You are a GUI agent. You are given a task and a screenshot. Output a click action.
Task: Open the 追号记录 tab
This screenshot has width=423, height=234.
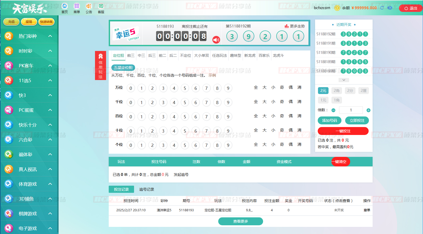[x=146, y=189]
